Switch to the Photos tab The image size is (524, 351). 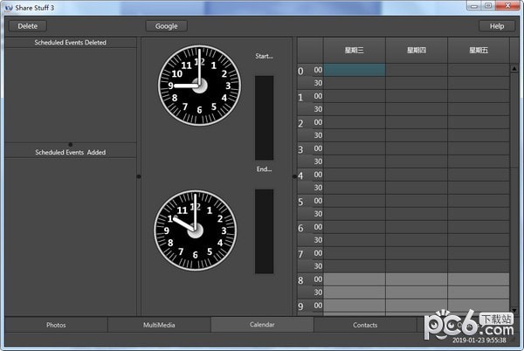(x=56, y=325)
